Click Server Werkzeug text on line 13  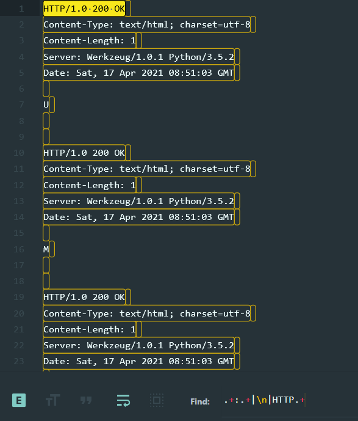(138, 201)
